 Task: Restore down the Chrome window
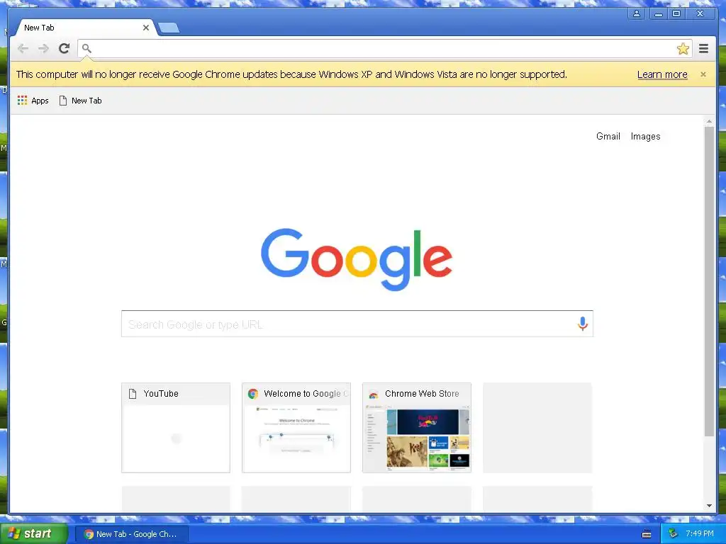click(676, 13)
